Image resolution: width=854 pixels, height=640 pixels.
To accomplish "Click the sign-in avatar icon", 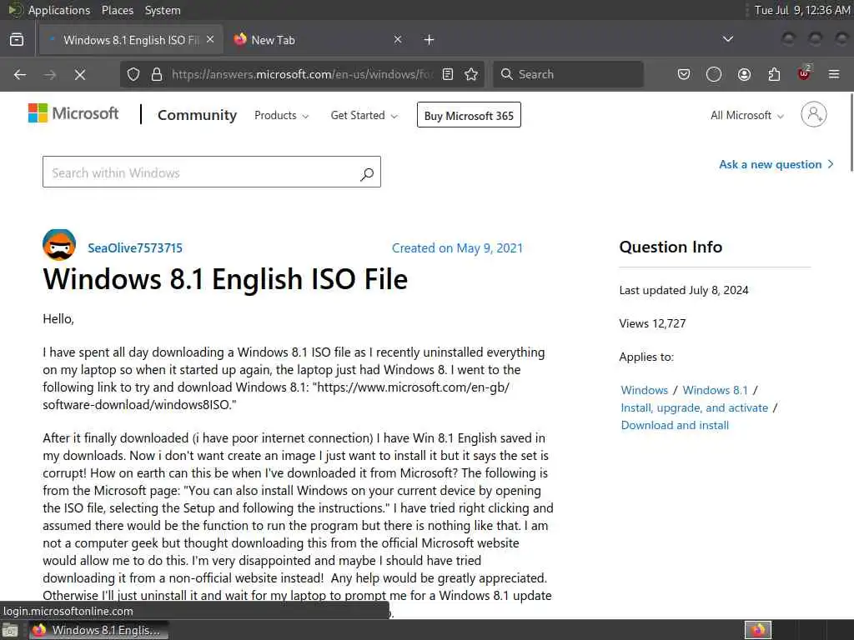I will [814, 114].
